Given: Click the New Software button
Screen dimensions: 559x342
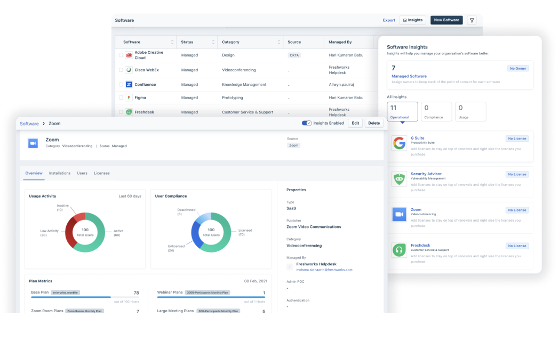Looking at the screenshot, I should point(446,20).
